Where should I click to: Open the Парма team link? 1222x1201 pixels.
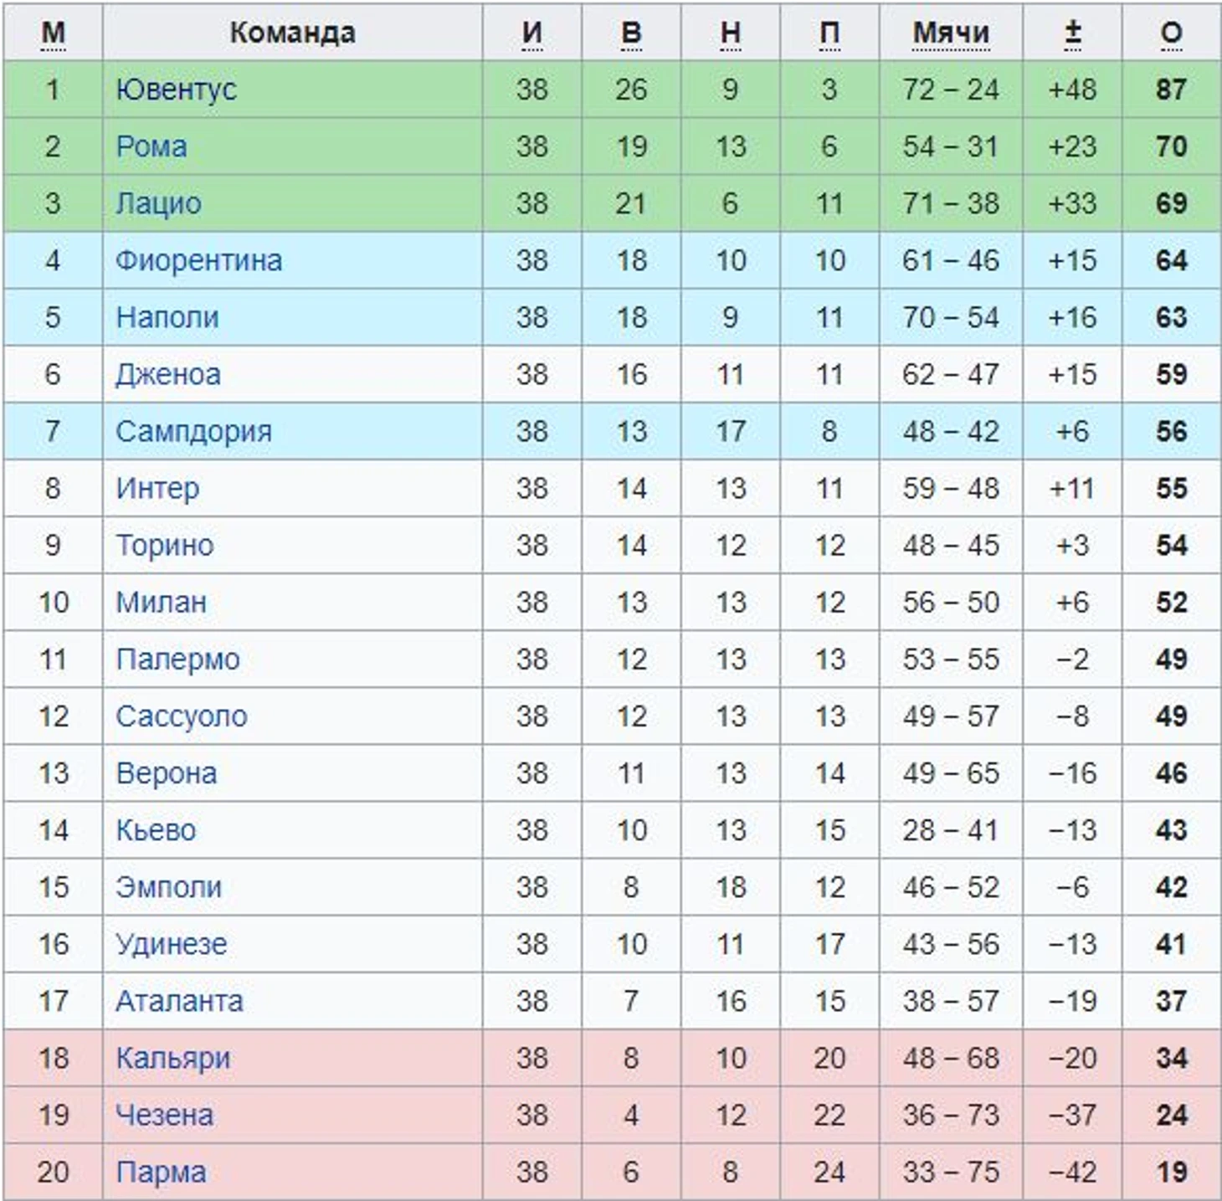click(x=161, y=1171)
